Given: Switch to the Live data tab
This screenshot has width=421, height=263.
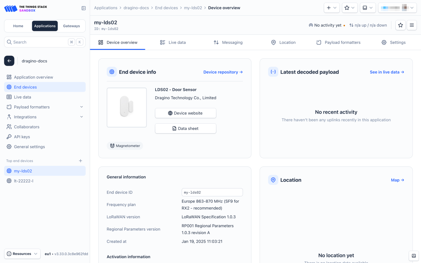Looking at the screenshot, I should point(173,42).
